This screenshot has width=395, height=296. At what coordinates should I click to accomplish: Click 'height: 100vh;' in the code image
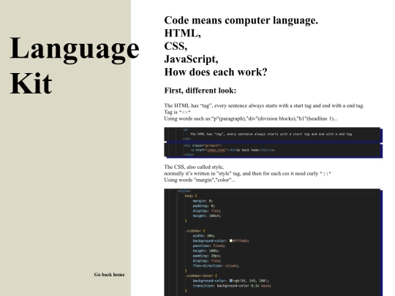coord(207,216)
